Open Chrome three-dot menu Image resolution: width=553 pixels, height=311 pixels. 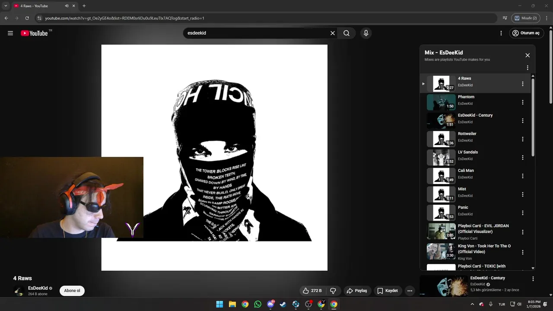click(547, 18)
